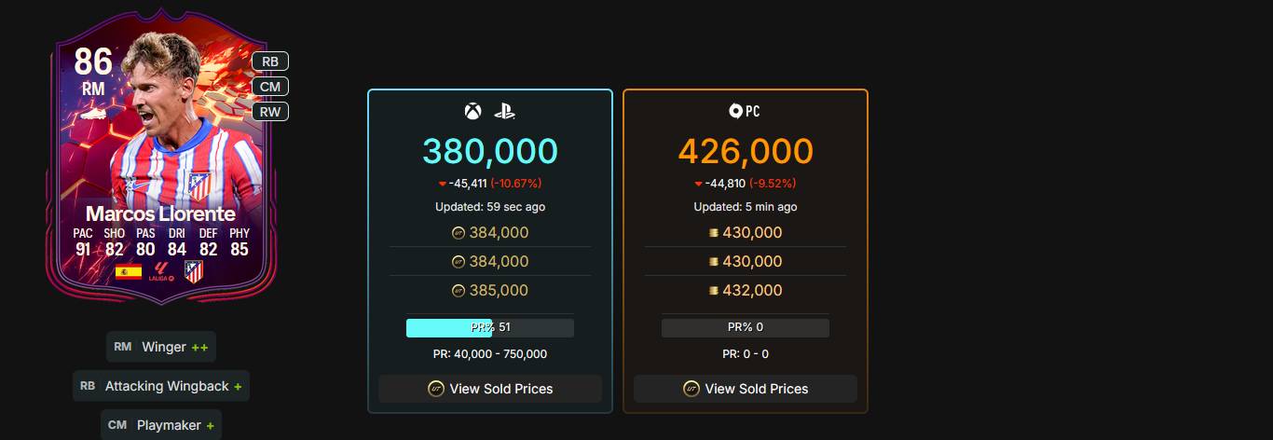
Task: Open the CM Playmaker role chip
Action: click(x=161, y=425)
